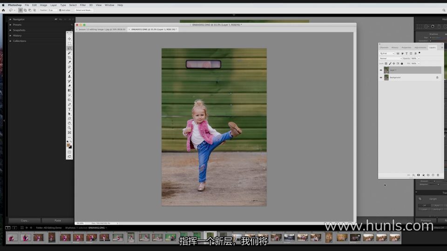
Task: Select the Frame tool
Action: [x=69, y=132]
